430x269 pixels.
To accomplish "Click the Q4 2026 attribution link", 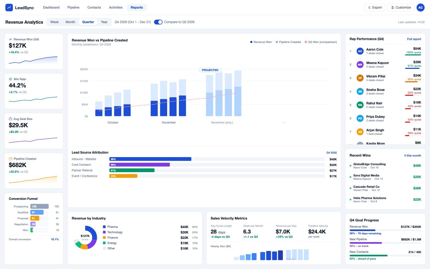I will point(331,153).
